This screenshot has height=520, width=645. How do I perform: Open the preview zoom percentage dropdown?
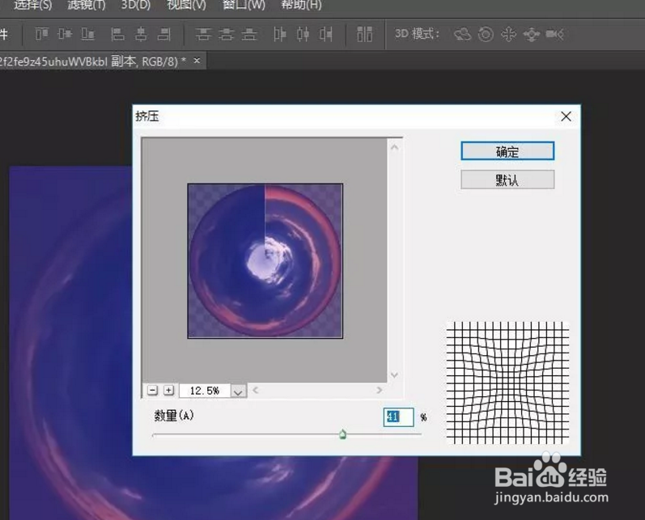point(238,391)
